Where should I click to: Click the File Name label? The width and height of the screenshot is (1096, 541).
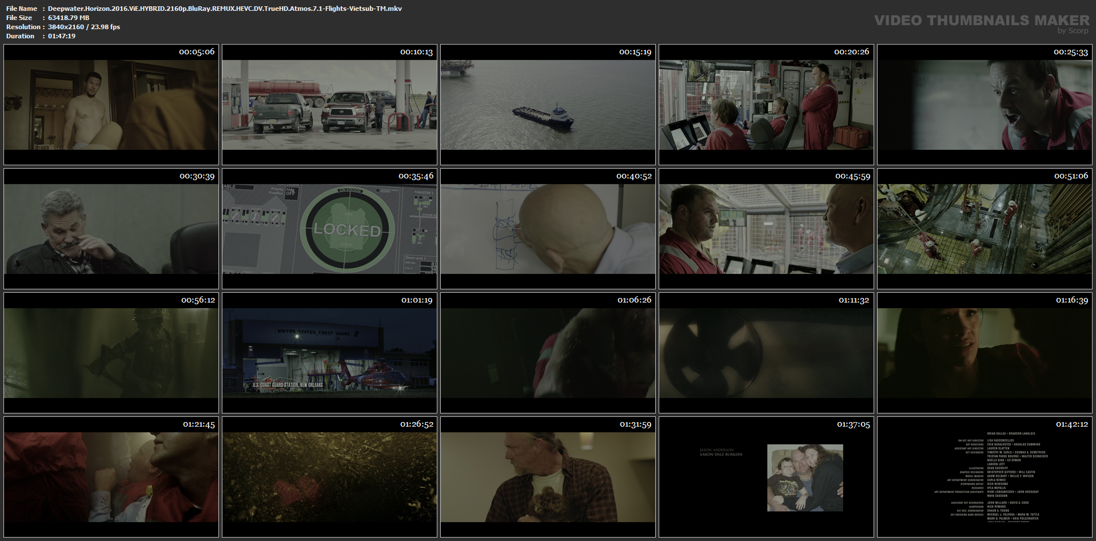pos(22,9)
